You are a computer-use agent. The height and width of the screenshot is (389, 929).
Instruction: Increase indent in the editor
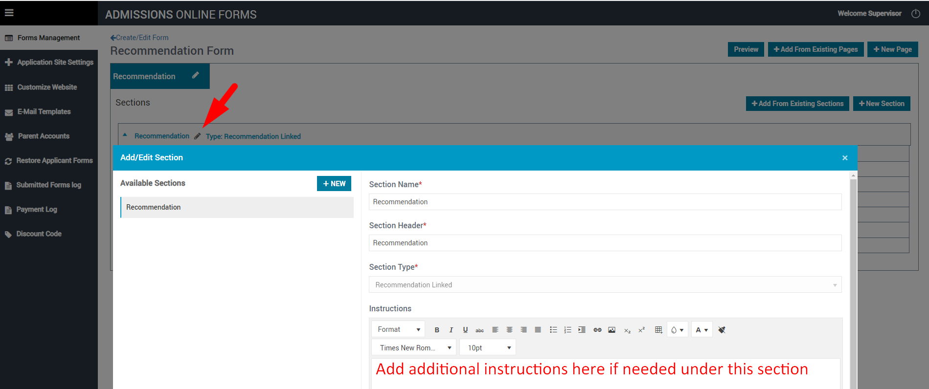click(x=582, y=330)
